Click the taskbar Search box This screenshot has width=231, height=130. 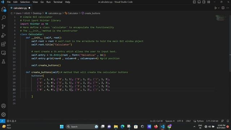[82, 127]
